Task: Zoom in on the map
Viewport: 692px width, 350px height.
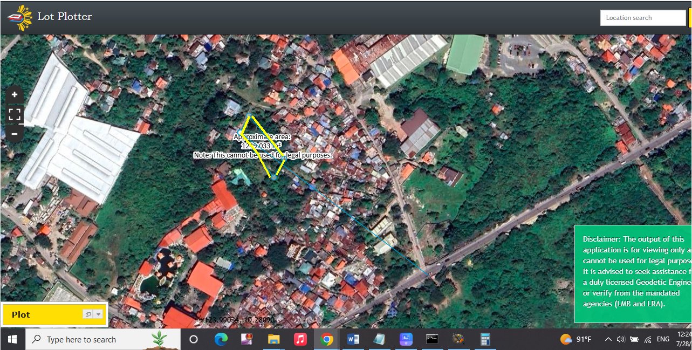Action: 15,94
